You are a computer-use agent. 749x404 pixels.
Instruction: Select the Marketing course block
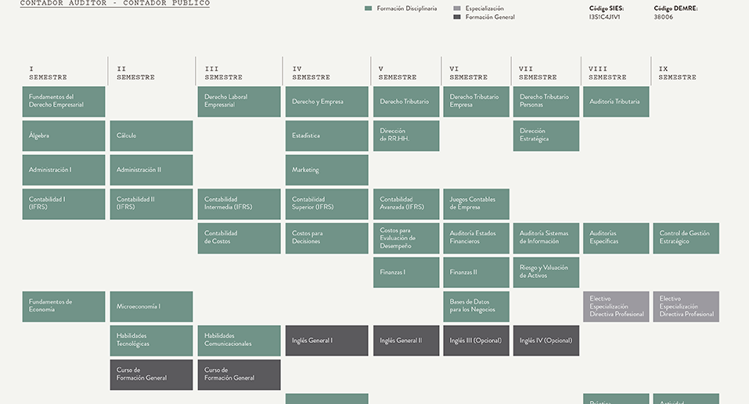point(326,170)
